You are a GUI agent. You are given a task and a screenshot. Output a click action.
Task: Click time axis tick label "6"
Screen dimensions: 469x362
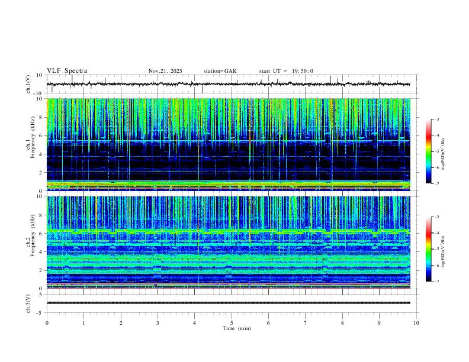[x=268, y=323]
